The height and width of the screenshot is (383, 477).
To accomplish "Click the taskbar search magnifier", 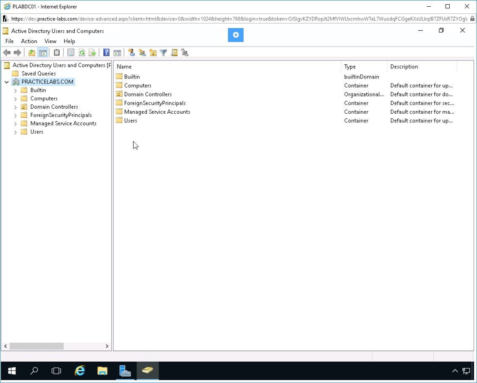I will pyautogui.click(x=34, y=370).
